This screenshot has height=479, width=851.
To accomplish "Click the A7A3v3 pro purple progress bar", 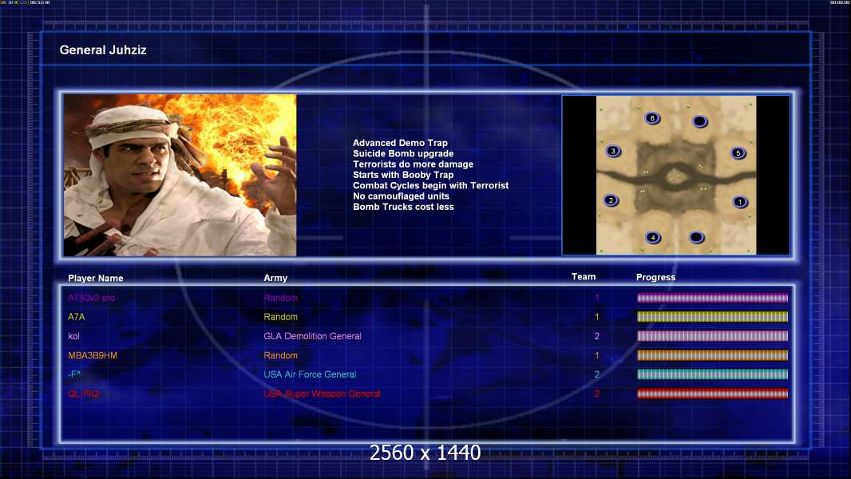I will pos(712,298).
